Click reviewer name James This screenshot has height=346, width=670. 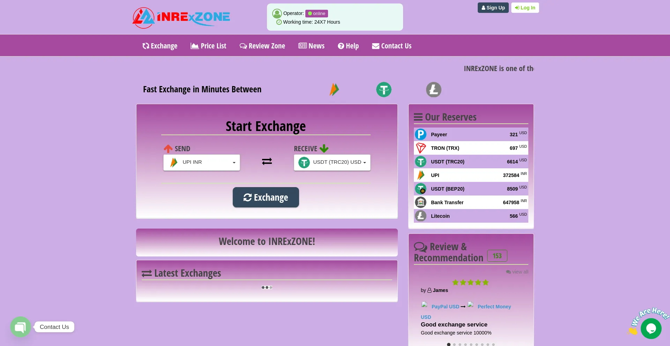tap(440, 290)
